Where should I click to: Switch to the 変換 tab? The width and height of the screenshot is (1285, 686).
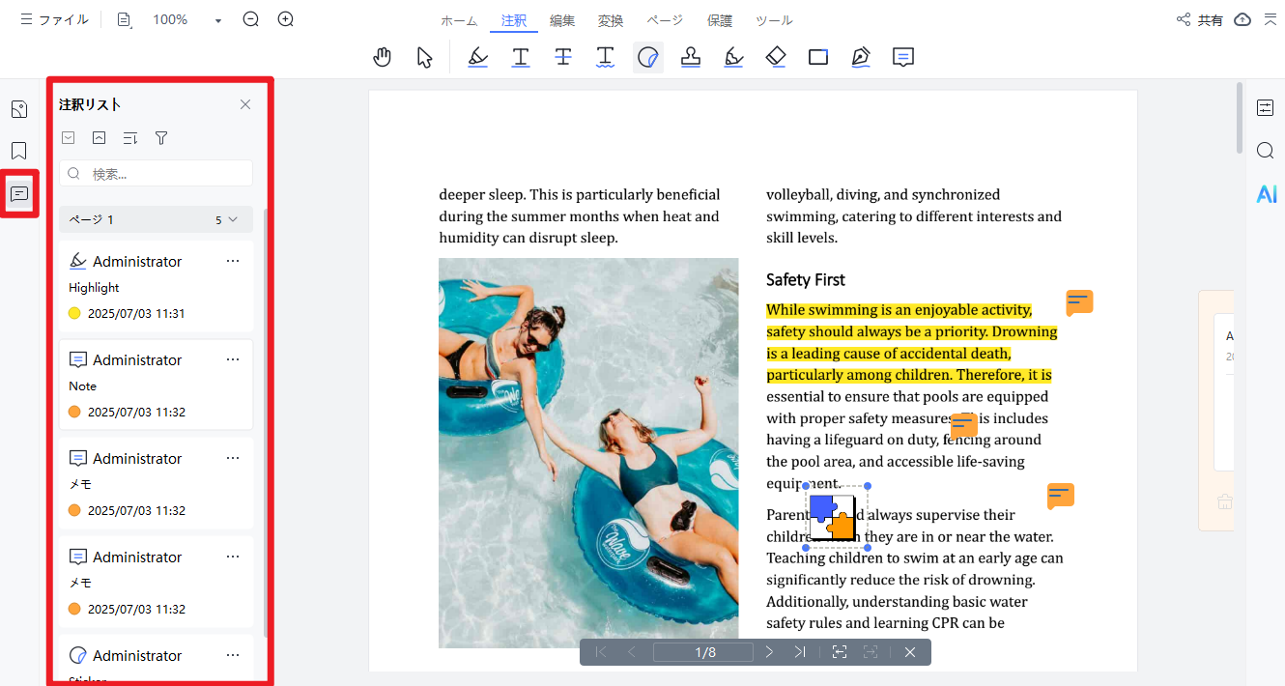pyautogui.click(x=611, y=20)
